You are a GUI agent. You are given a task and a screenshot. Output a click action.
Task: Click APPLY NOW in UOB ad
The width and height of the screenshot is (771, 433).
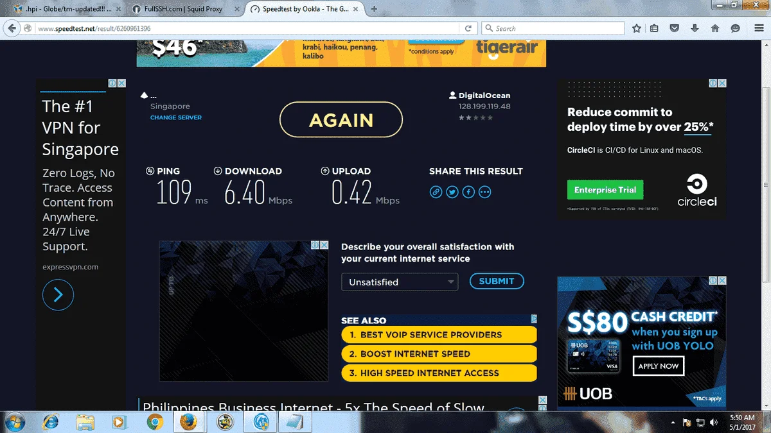659,366
